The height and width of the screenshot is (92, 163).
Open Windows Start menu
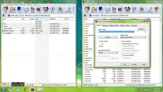[3, 89]
